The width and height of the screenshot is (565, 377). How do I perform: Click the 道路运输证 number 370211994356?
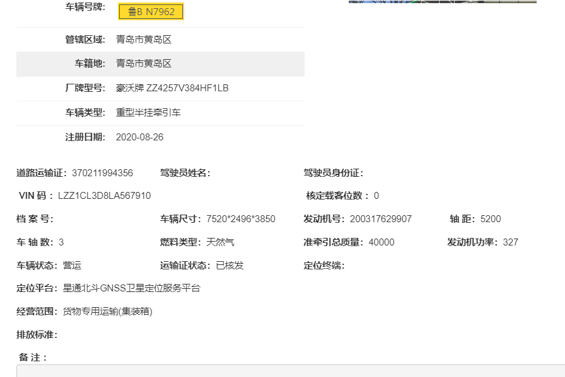[x=102, y=173]
